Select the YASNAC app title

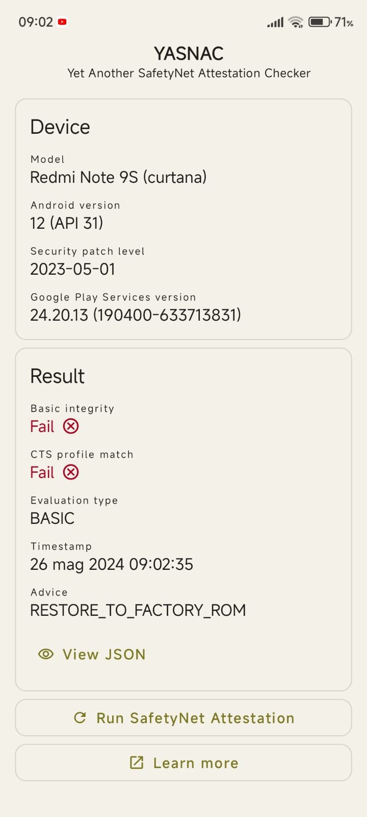(189, 54)
